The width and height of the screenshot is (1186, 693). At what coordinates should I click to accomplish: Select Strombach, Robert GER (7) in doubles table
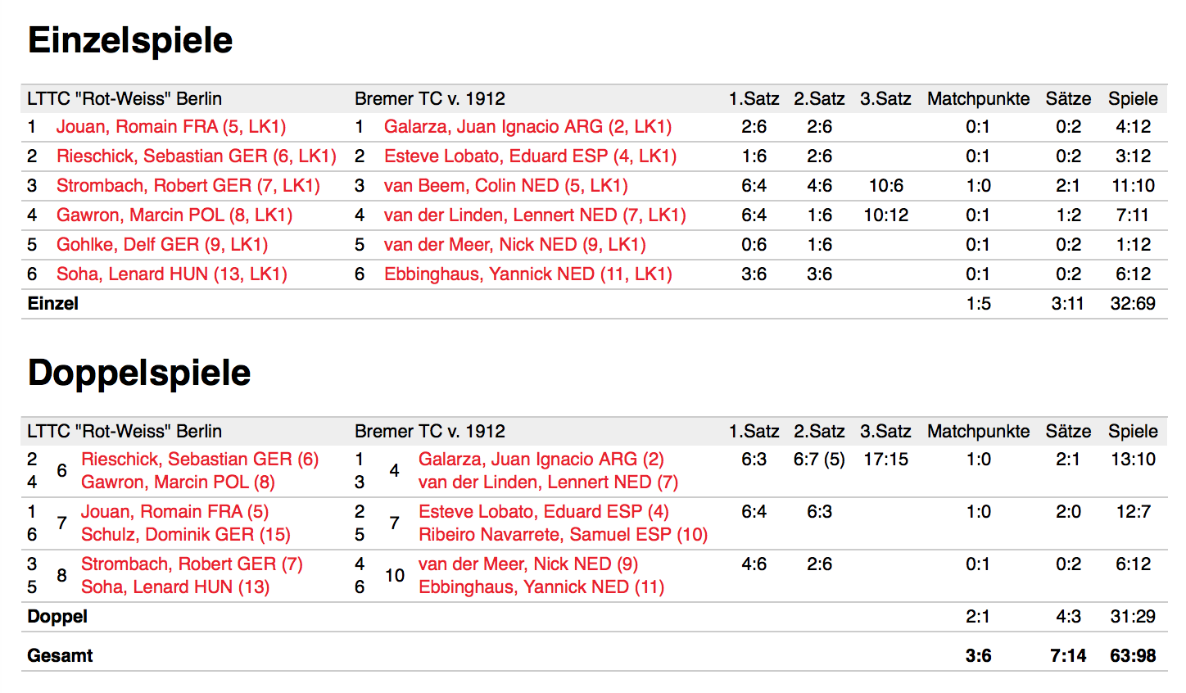(192, 564)
